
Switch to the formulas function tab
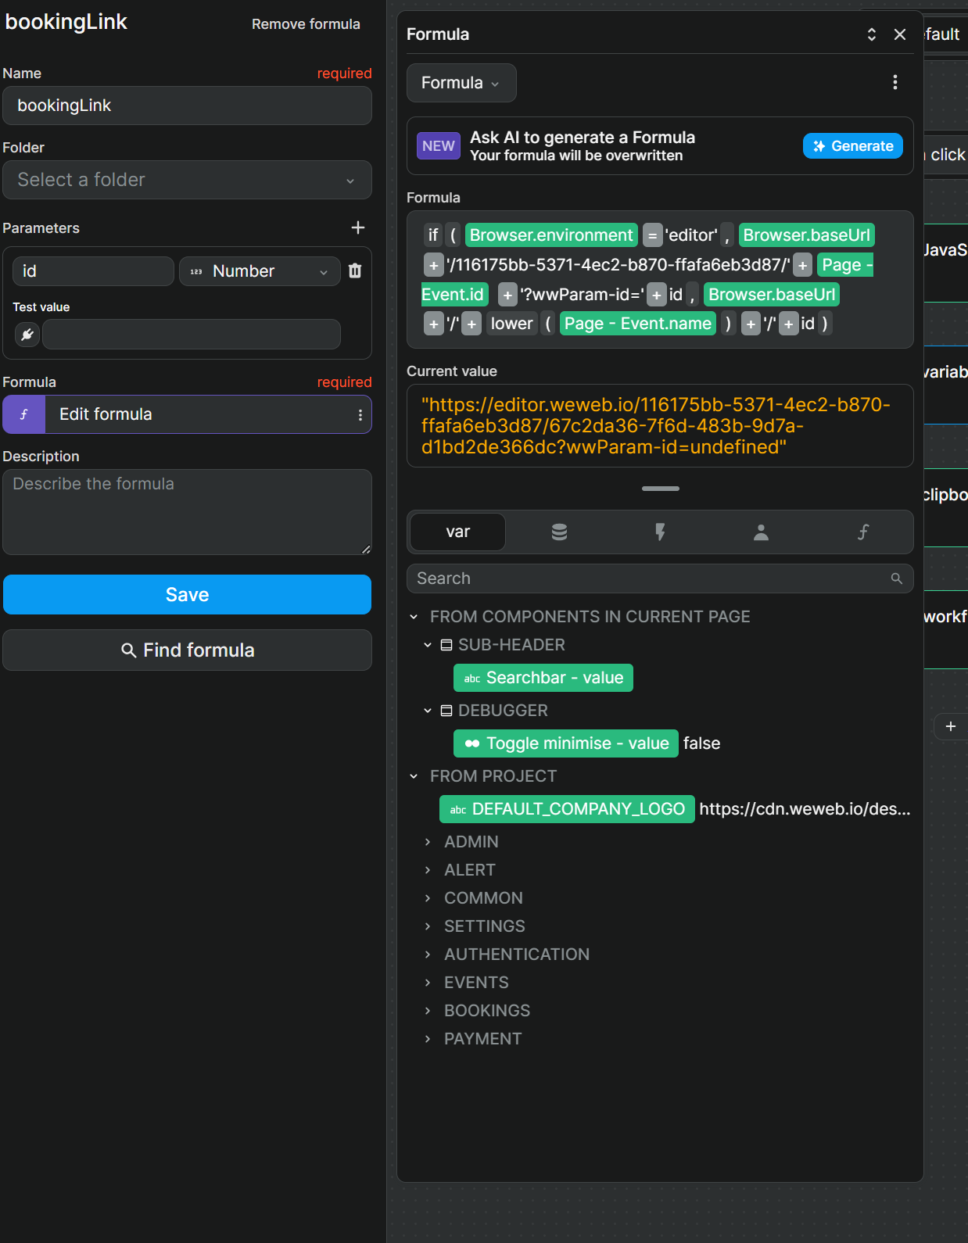862,532
